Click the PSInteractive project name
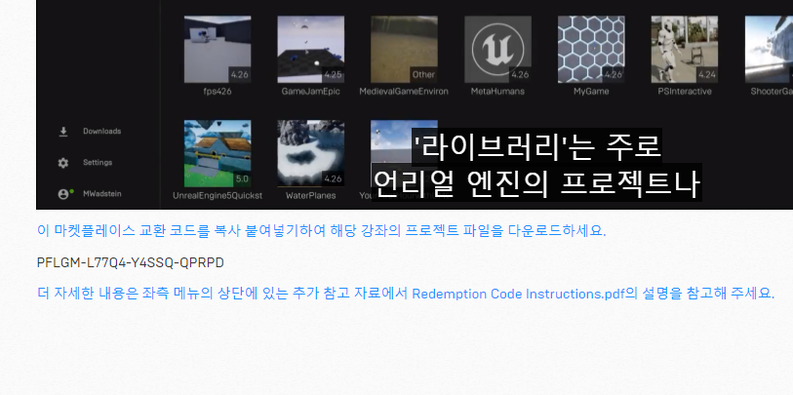Viewport: 793px width, 395px height. click(x=685, y=92)
